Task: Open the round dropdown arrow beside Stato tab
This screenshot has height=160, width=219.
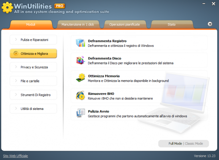Action: pos(210,24)
